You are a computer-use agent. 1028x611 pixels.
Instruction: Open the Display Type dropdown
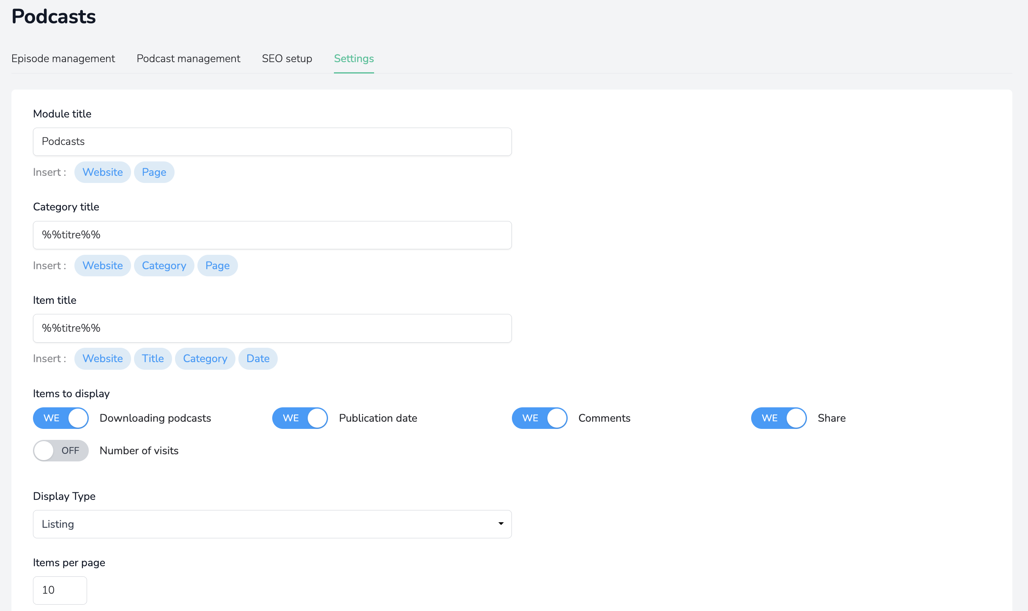272,524
